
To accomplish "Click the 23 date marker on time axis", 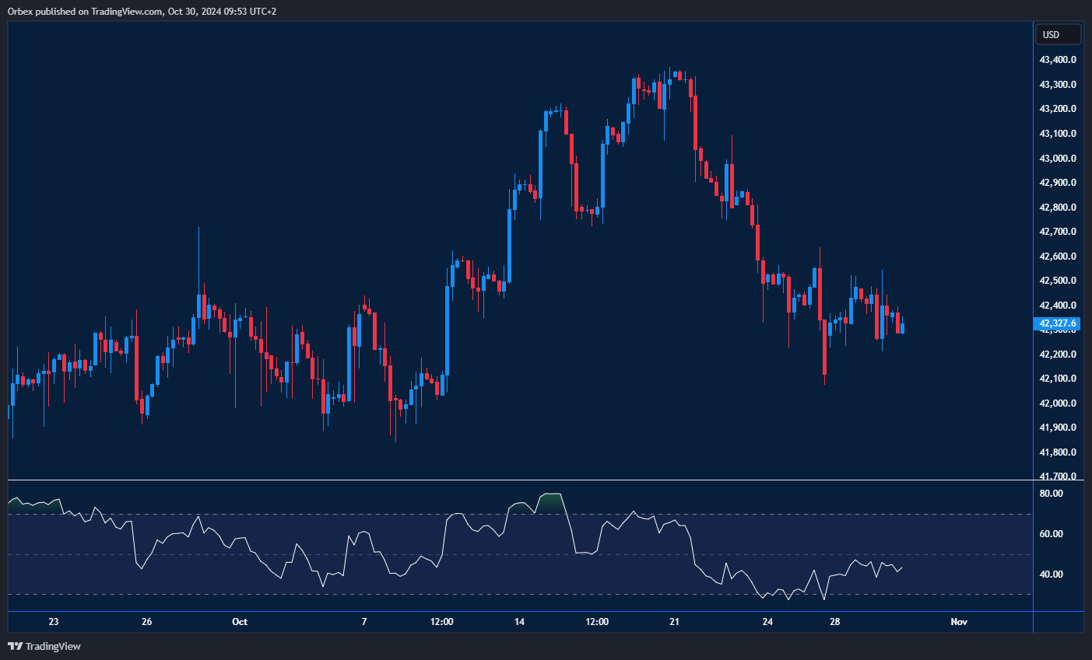I will (53, 622).
